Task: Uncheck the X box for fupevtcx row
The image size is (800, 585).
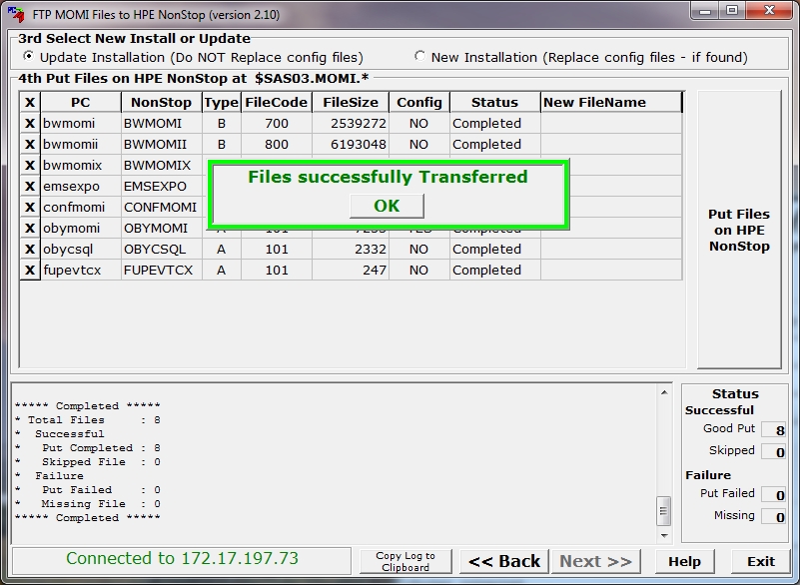Action: 30,271
